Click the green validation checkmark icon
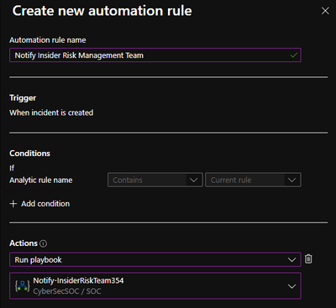The height and width of the screenshot is (308, 336). click(294, 55)
